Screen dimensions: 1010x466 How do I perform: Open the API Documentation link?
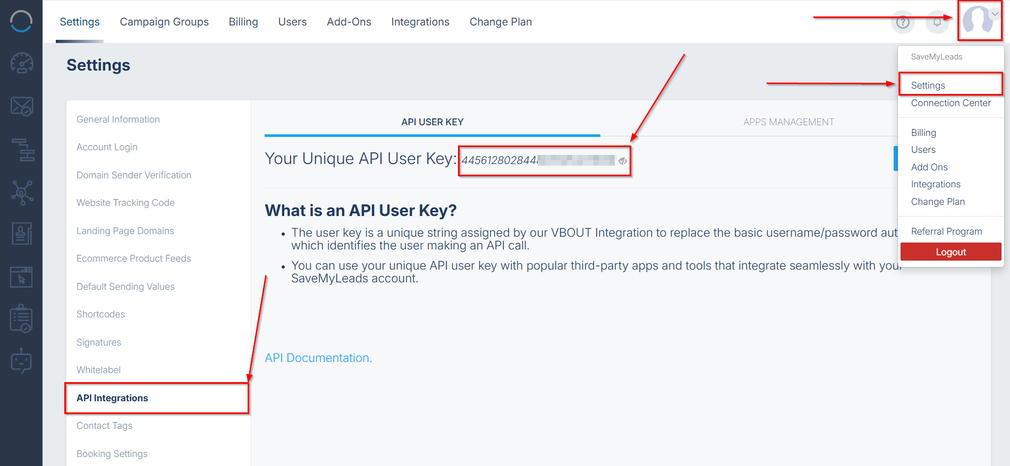(x=318, y=358)
